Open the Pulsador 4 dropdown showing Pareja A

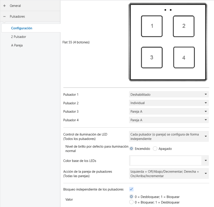click(169, 120)
